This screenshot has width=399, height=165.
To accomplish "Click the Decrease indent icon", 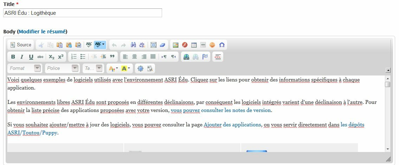I will tap(94, 57).
